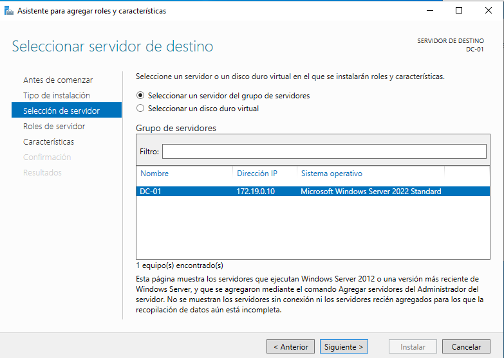504x358 pixels.
Task: Click the Grupo de servidores heading
Action: point(176,128)
